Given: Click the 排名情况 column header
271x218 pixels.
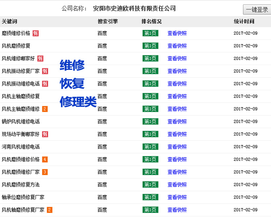Looking at the screenshot, I should pos(151,21).
